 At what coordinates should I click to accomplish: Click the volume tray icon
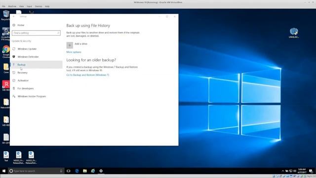[x=295, y=171]
